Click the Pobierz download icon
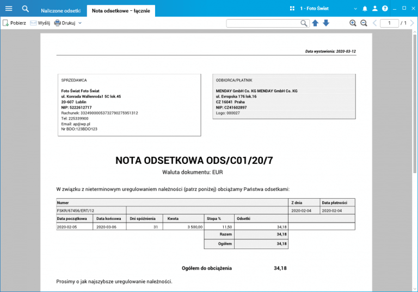This screenshot has height=292, width=418. (x=5, y=23)
